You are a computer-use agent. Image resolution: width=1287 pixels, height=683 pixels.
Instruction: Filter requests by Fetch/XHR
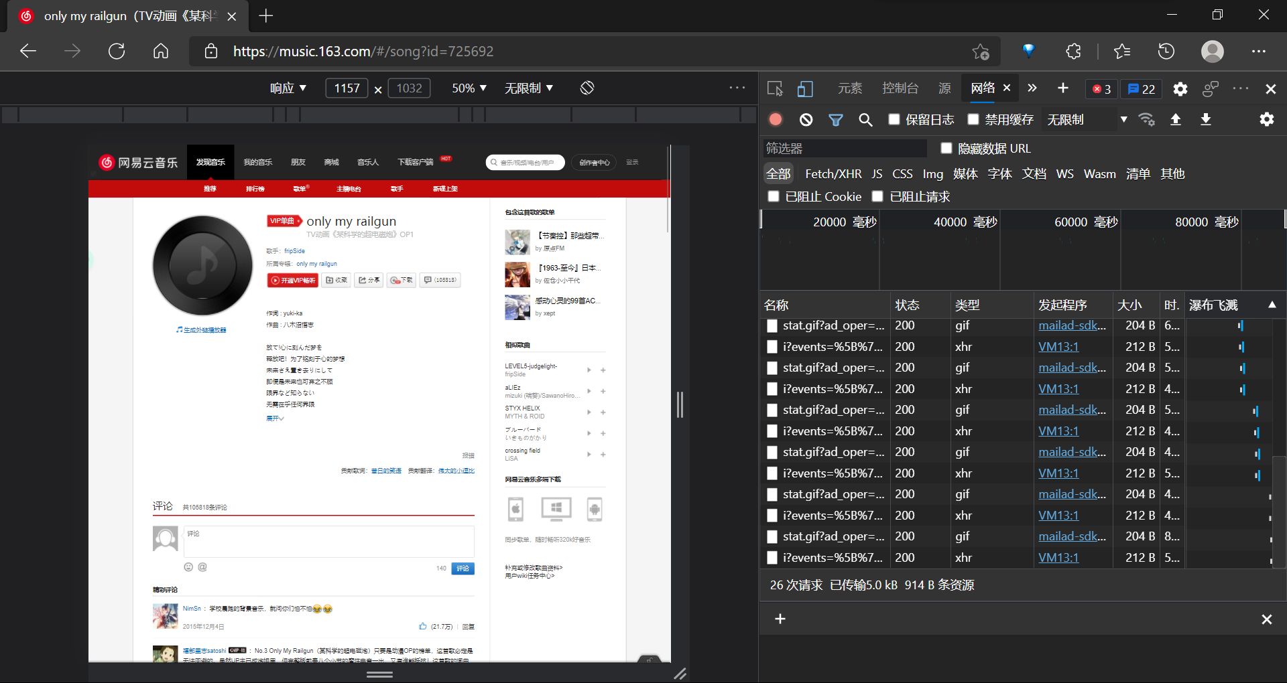[833, 174]
